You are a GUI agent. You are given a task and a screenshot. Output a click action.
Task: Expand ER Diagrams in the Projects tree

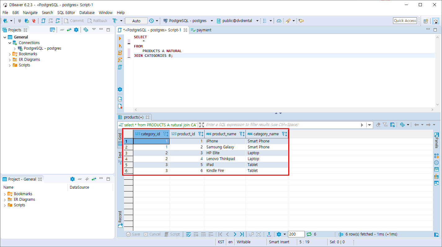tap(10, 60)
